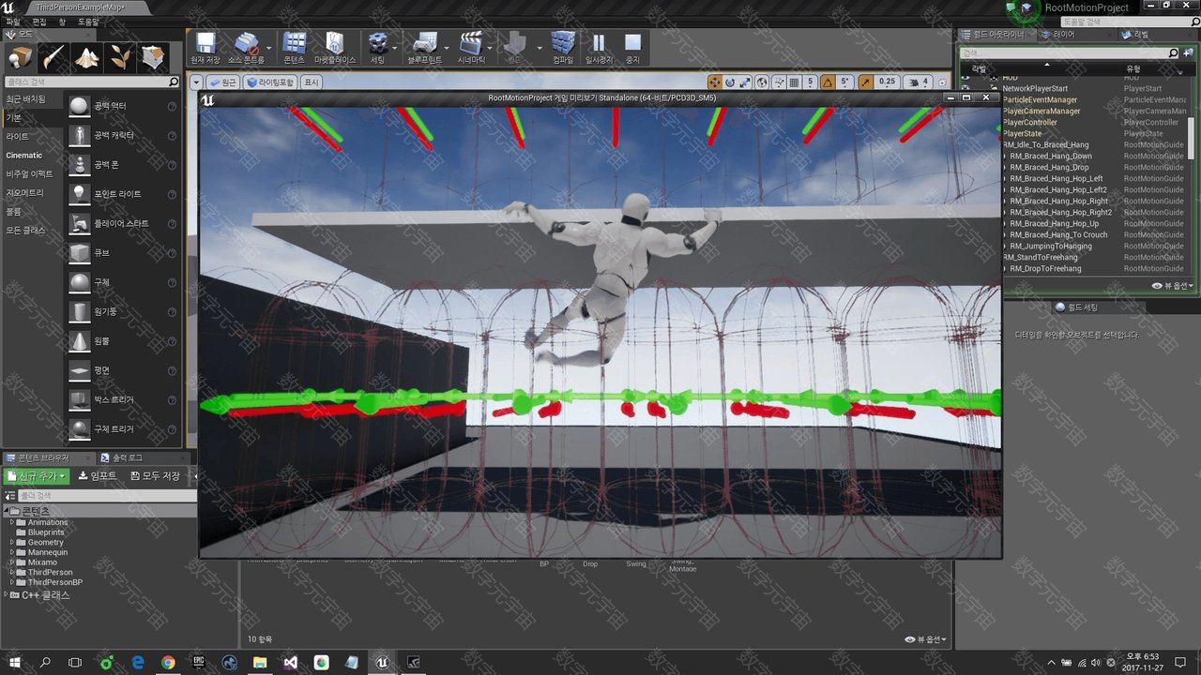Click the 모두 저장 button

coord(155,476)
